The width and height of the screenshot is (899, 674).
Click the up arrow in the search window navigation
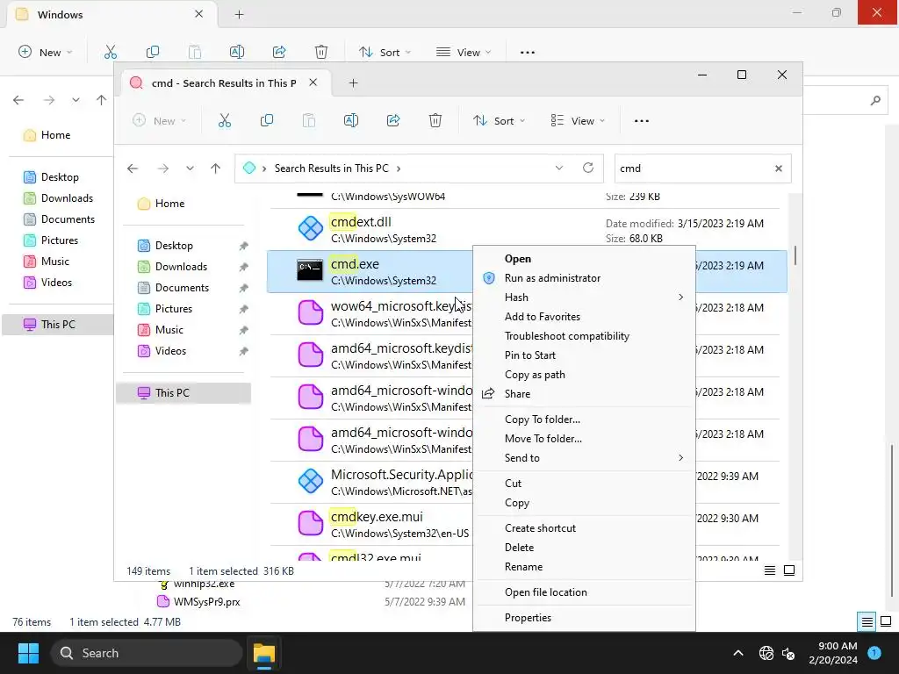pyautogui.click(x=216, y=168)
